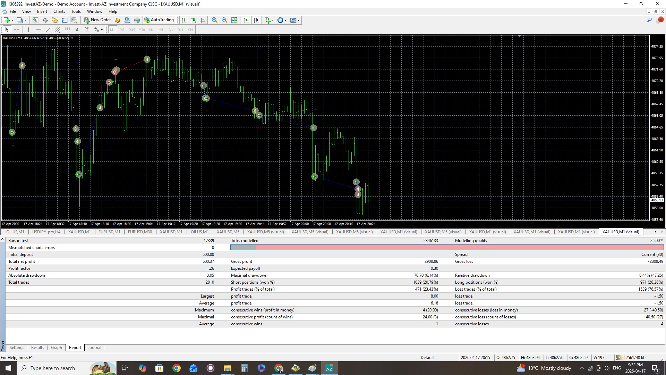Switch chart to line chart mode
The image size is (666, 375).
(x=203, y=20)
